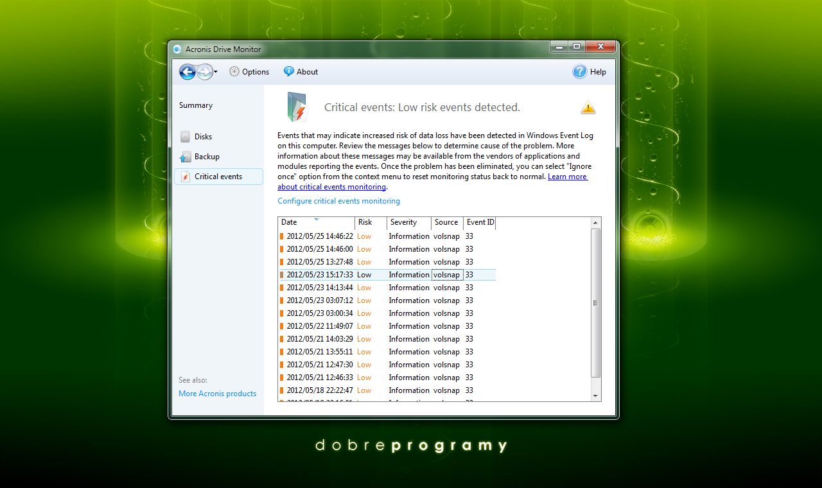
Task: Click the Help question mark icon
Action: 579,72
